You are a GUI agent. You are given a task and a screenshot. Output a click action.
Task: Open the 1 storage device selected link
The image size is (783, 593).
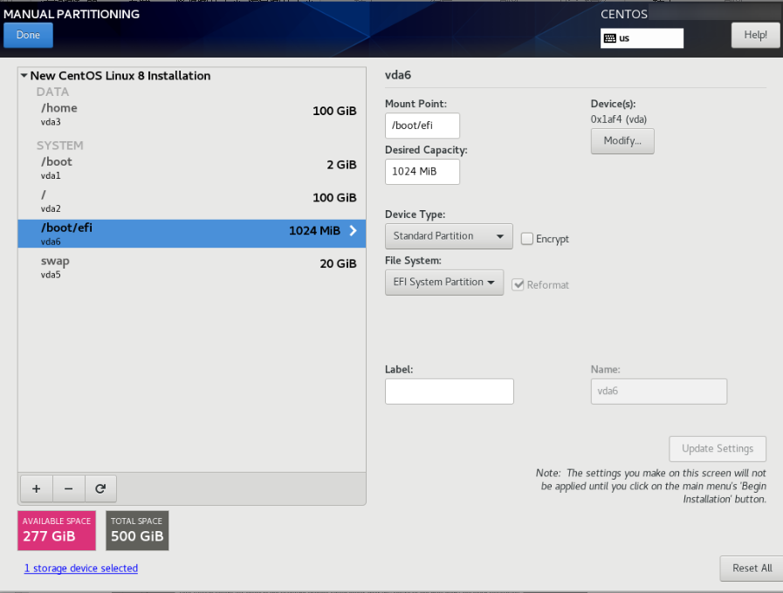point(81,568)
